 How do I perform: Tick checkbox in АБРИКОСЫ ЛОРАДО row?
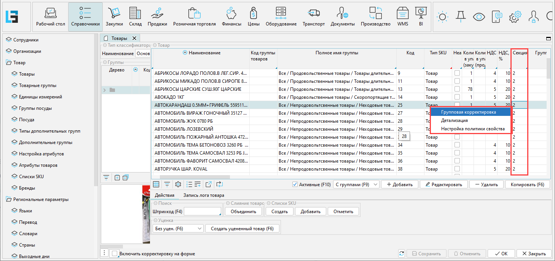click(x=457, y=73)
